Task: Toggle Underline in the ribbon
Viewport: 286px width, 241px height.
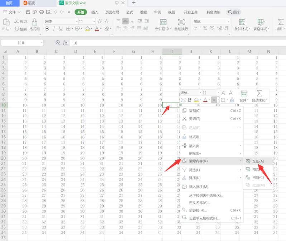Action: (61, 29)
